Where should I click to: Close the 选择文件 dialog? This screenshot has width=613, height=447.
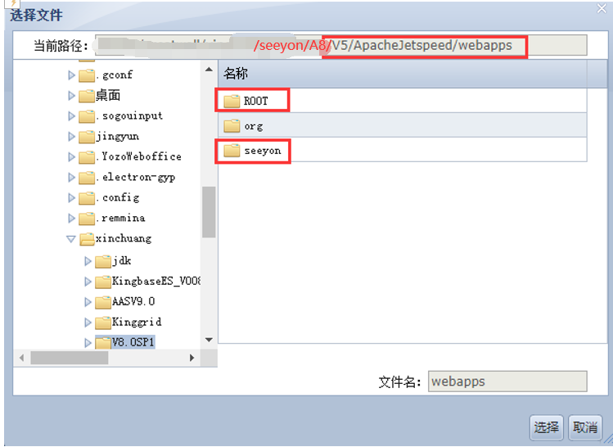pyautogui.click(x=602, y=8)
